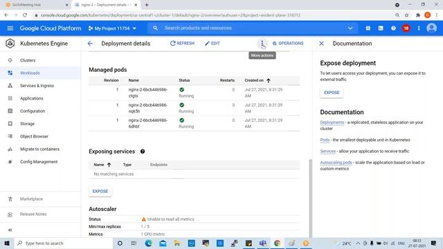Open the My Project 11754 selector

pos(112,28)
